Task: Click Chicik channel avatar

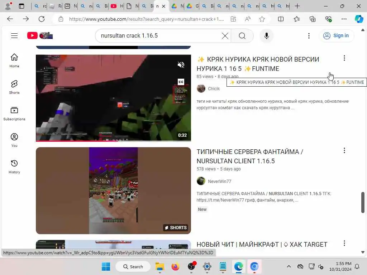Action: tap(201, 89)
